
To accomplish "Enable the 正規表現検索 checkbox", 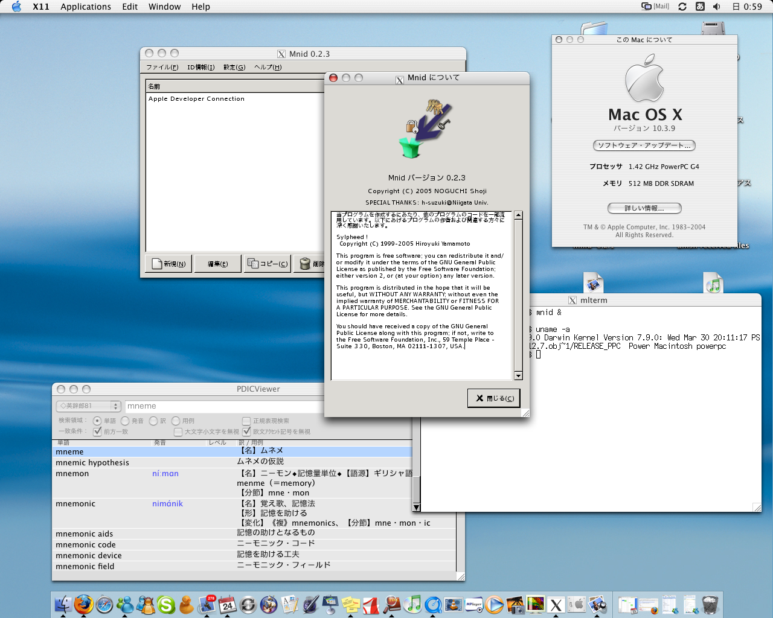I will point(246,421).
